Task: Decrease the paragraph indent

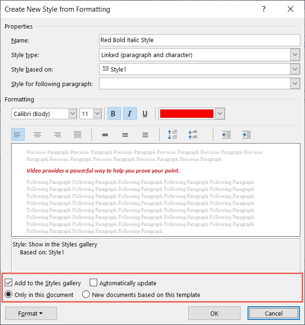Action: [x=227, y=135]
